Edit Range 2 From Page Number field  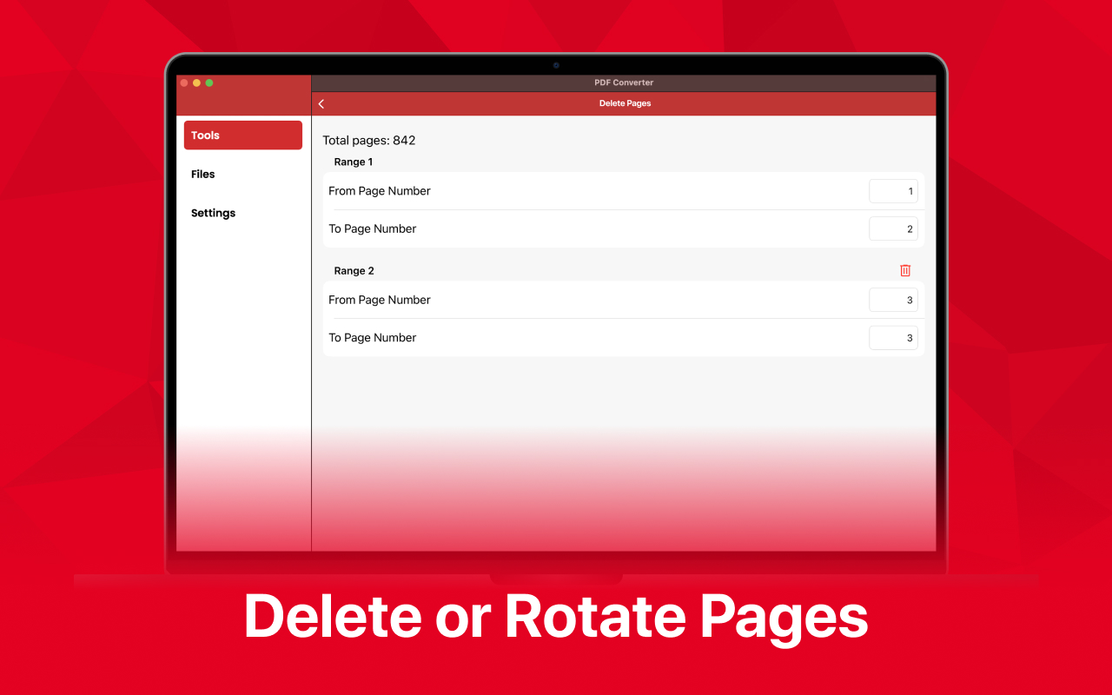(893, 300)
